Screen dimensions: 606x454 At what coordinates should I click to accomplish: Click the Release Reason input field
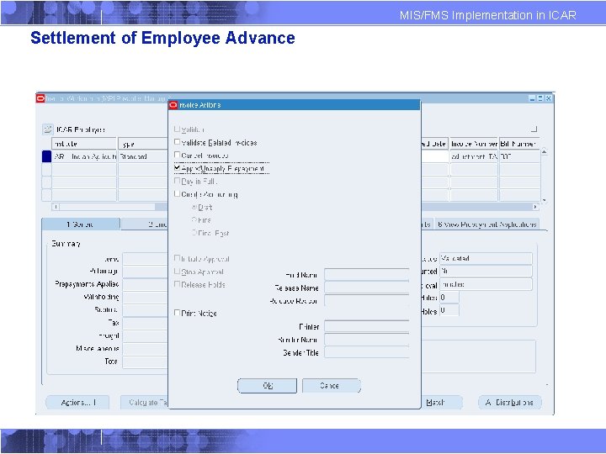pos(366,300)
